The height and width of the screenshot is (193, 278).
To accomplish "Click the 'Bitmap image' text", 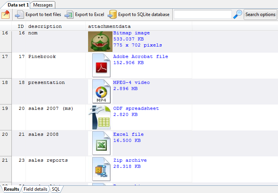I will 132,33.
